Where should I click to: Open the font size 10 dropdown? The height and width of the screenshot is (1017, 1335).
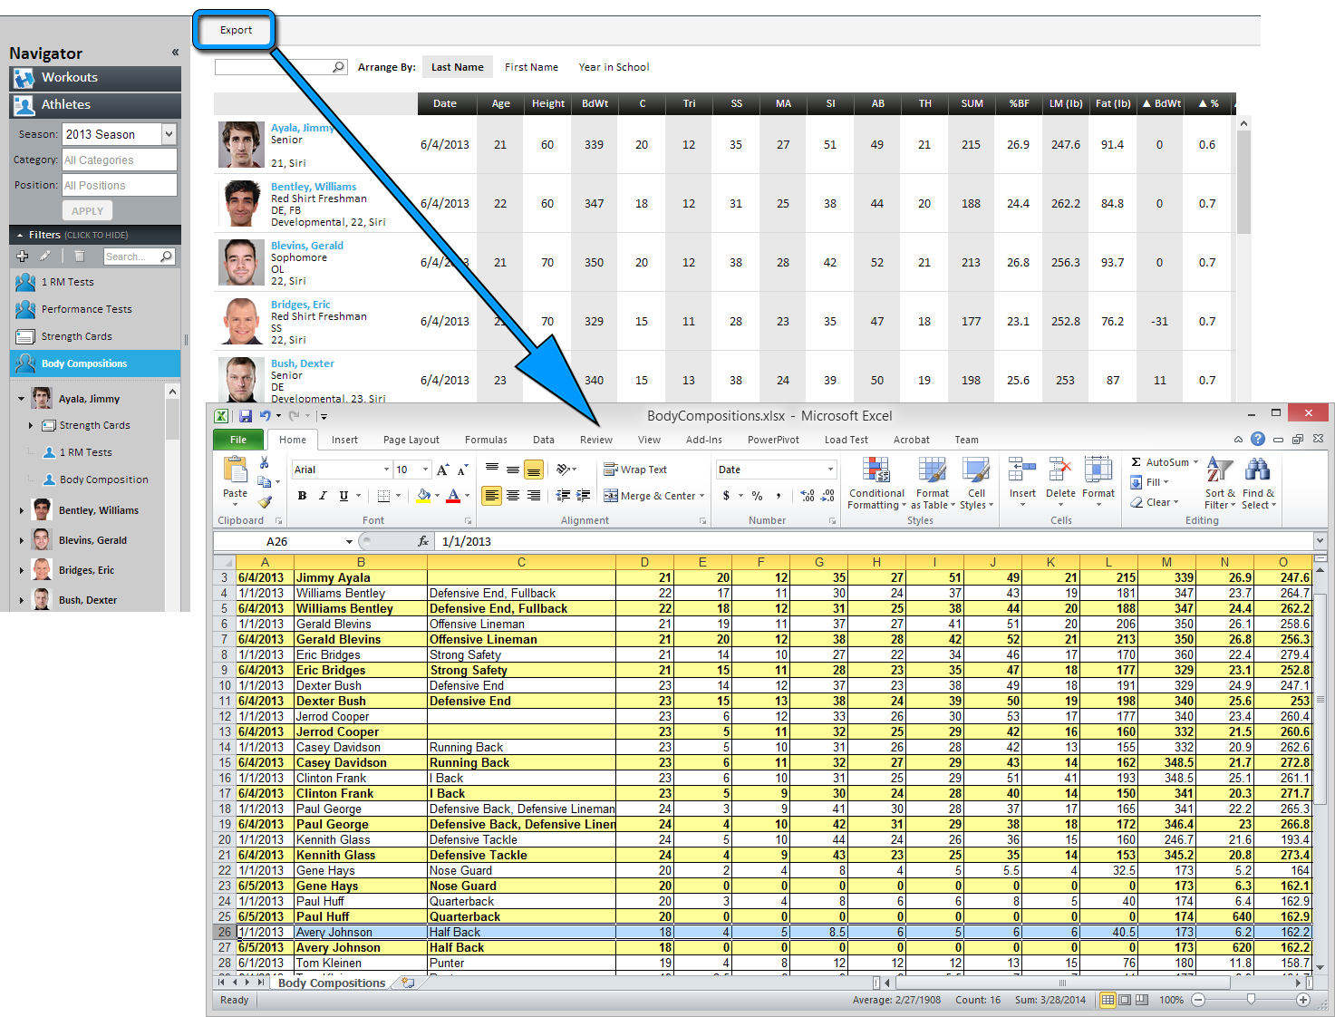[425, 470]
